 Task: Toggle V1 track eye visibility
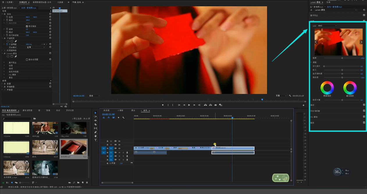(119, 148)
